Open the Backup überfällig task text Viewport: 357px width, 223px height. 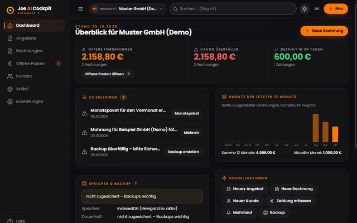125,149
